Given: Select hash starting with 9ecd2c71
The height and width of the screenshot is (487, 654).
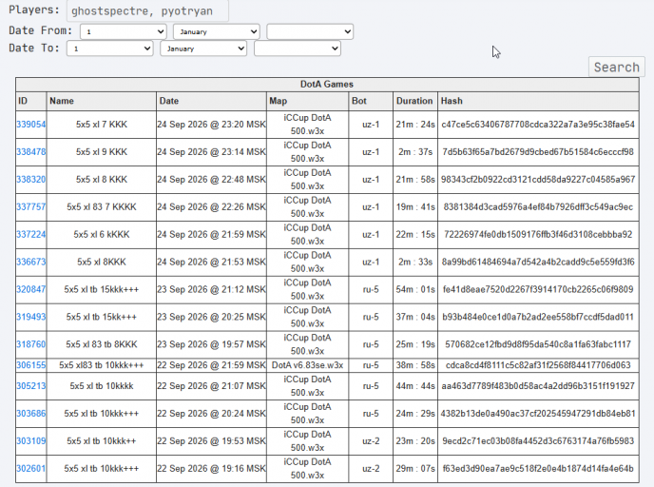Looking at the screenshot, I should tap(538, 441).
